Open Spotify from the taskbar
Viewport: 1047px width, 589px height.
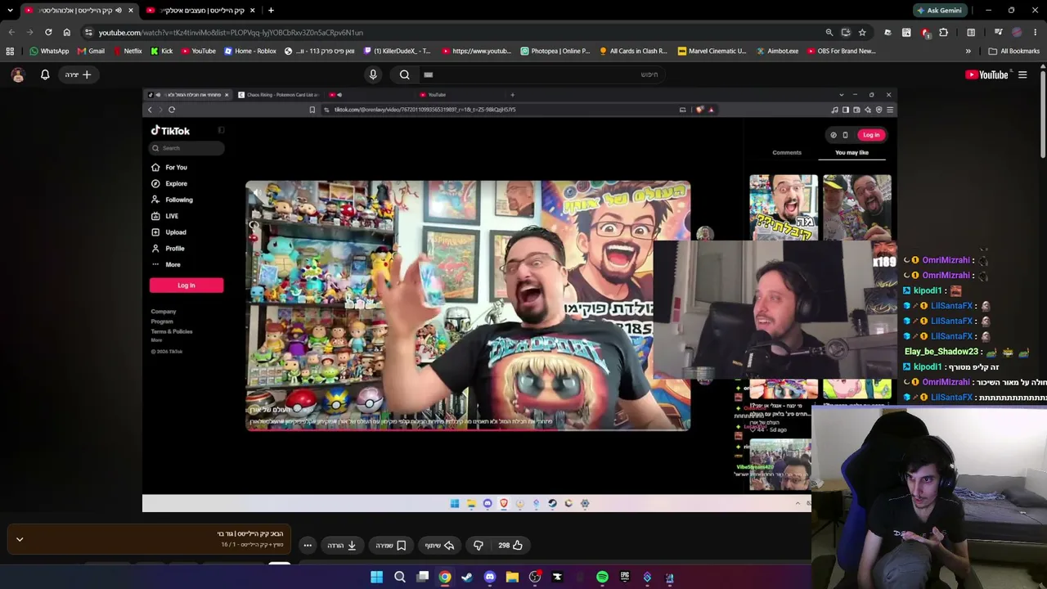tap(602, 578)
